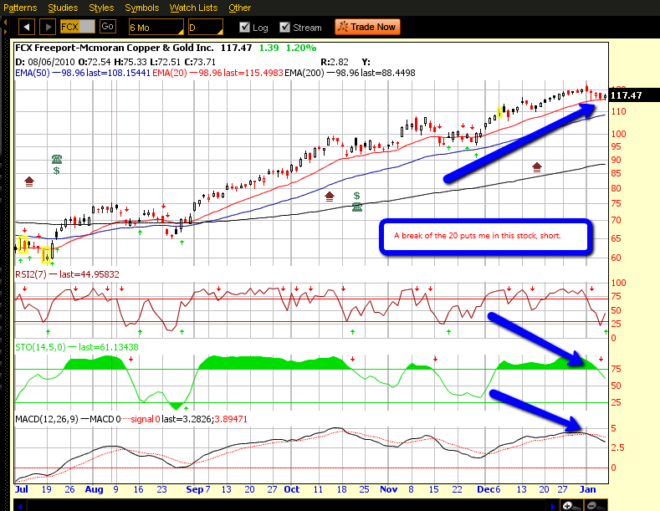Open the 6 Mo time range dropdown

coord(156,27)
